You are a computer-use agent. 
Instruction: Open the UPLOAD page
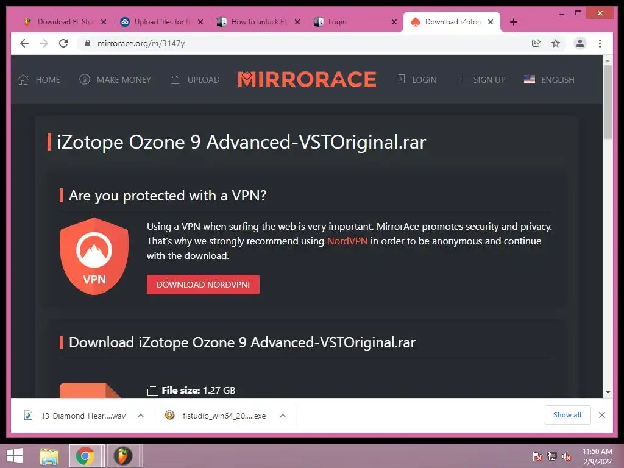click(204, 80)
